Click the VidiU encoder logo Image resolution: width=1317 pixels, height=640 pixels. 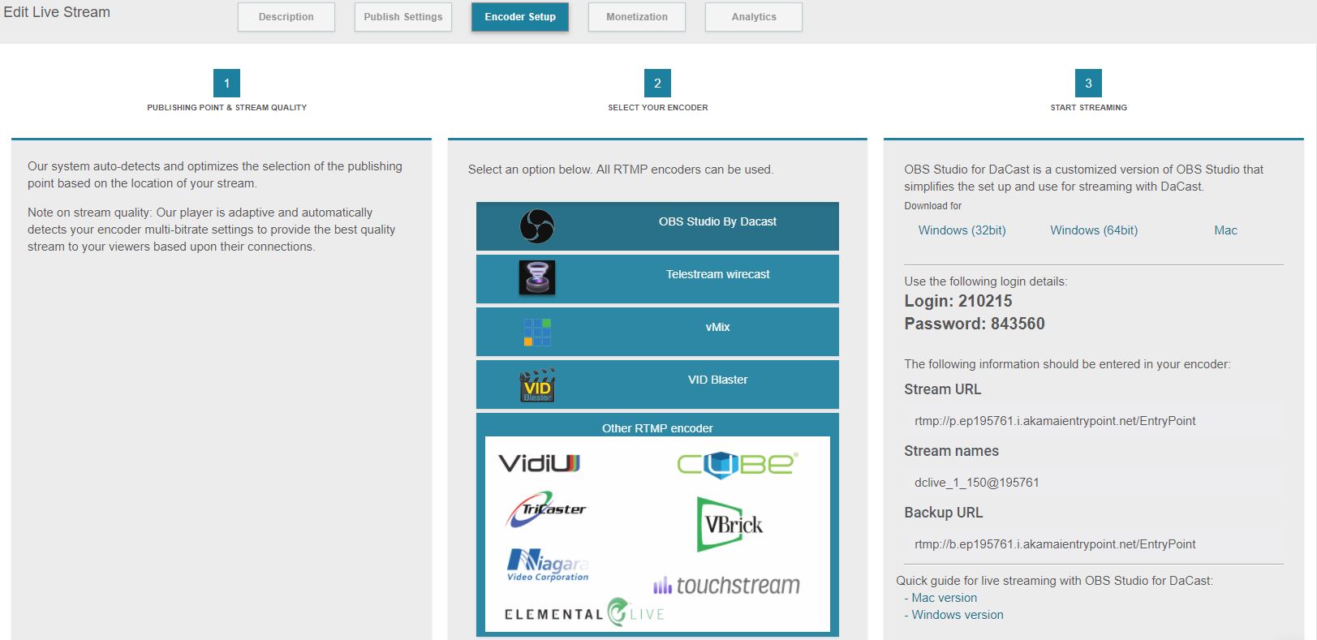[x=539, y=463]
